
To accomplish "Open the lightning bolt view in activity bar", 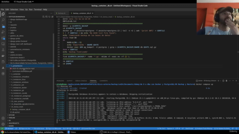I will click(3, 74).
